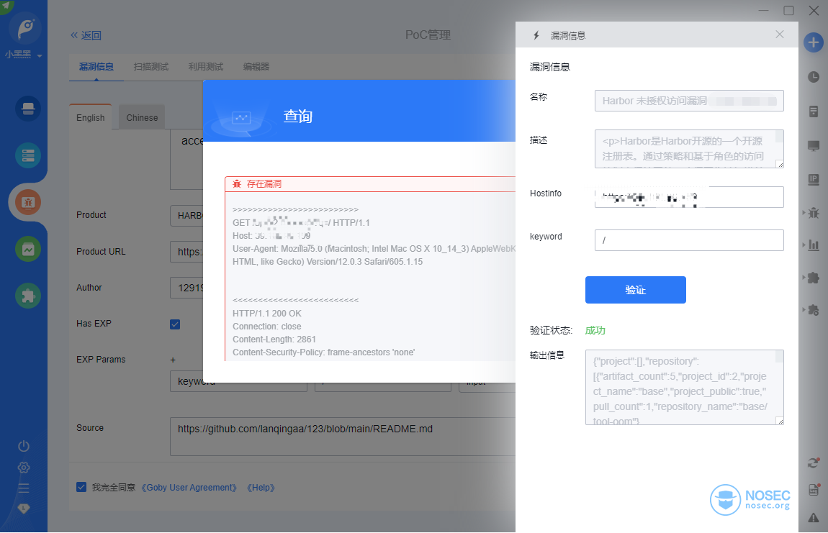Click the HTTP/1.1 200 OK response line
Screen dimensions: 828x533
coord(267,314)
